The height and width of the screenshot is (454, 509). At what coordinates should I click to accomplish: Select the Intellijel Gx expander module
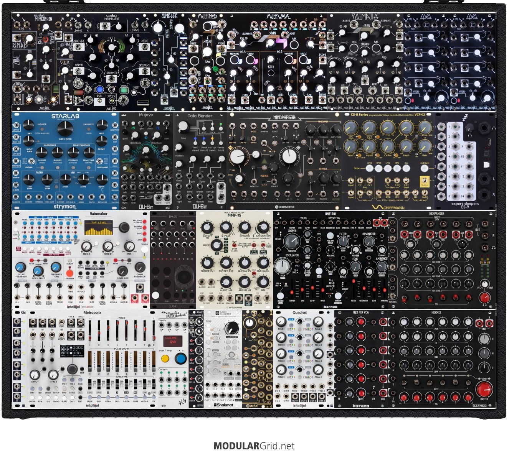coord(19,359)
